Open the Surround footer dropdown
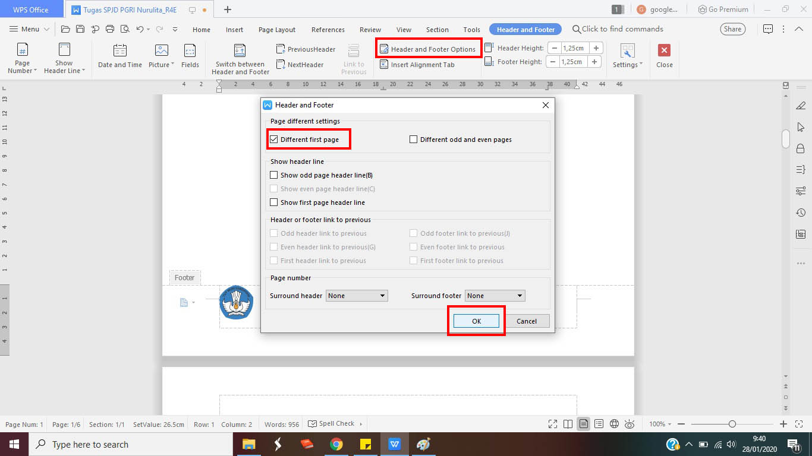Screen dimensions: 812x456 pyautogui.click(x=495, y=295)
